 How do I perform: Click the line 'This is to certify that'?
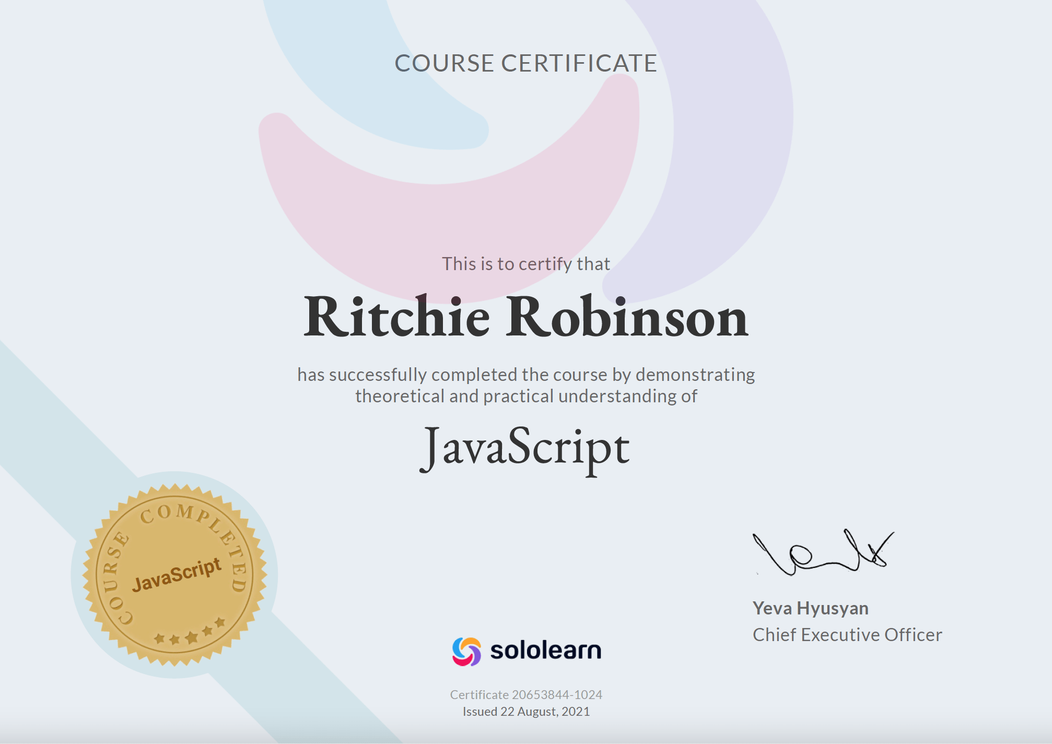[x=526, y=264]
